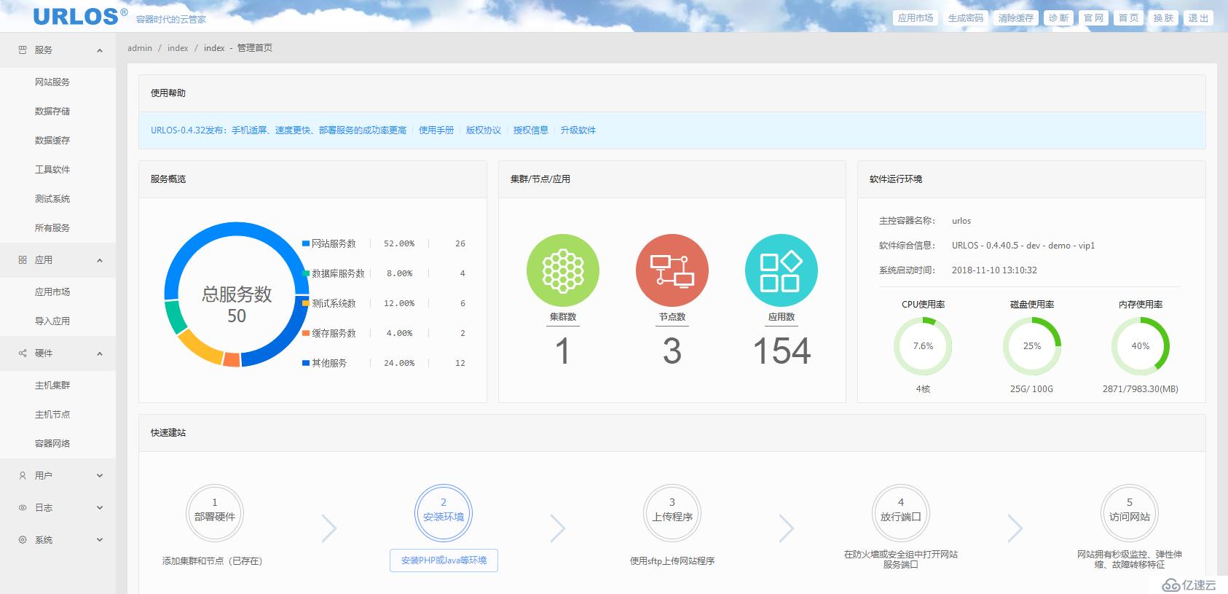Click the 系统 sidebar gear icon
Viewport: 1228px width, 594px height.
(23, 540)
